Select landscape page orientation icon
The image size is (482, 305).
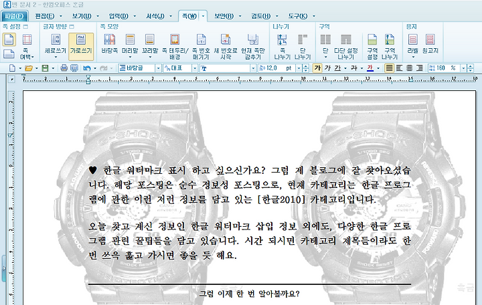coord(9,54)
